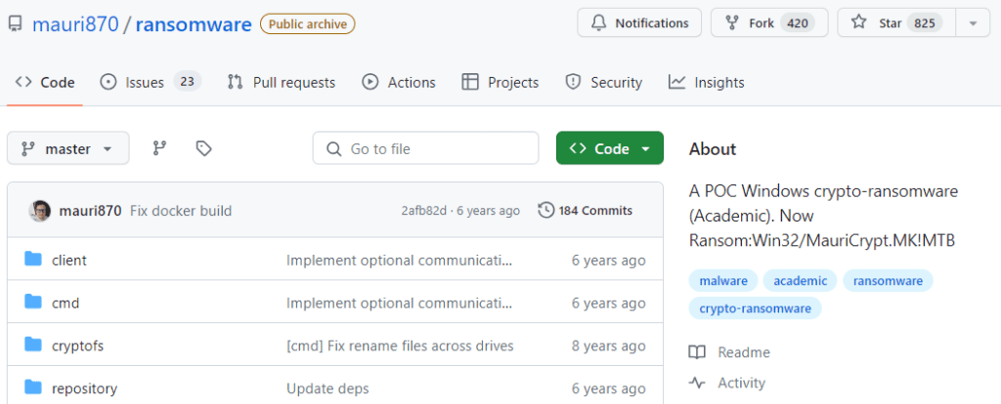This screenshot has width=1001, height=404.
Task: Open the client folder
Action: pyautogui.click(x=69, y=261)
